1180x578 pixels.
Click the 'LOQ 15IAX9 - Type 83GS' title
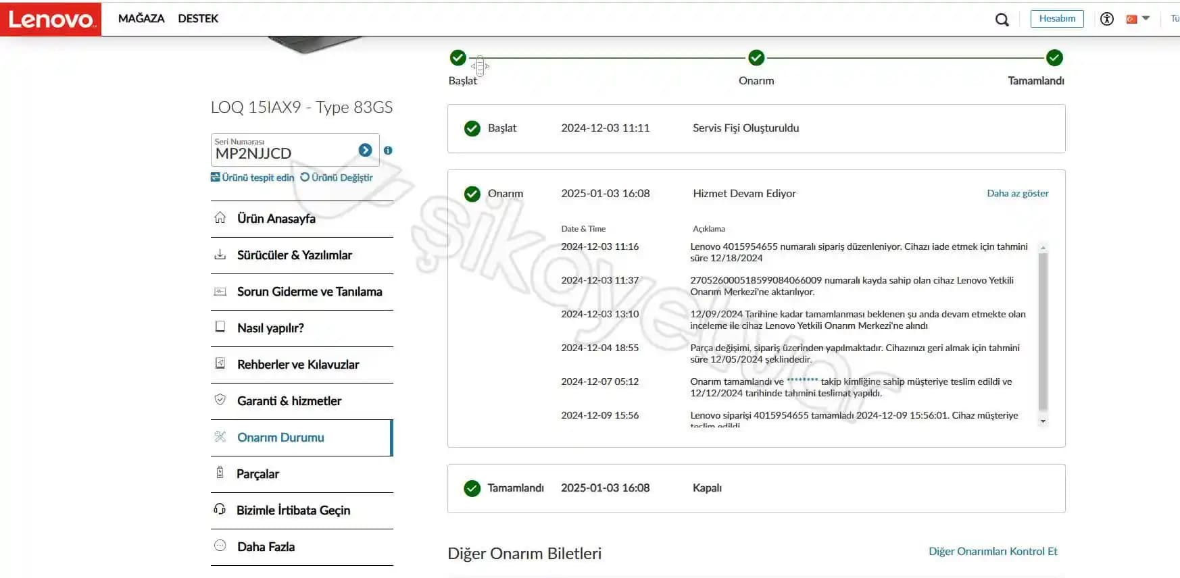tap(301, 107)
